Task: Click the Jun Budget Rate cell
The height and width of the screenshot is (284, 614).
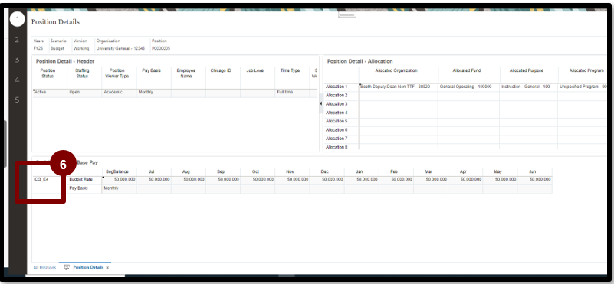Action: click(534, 180)
